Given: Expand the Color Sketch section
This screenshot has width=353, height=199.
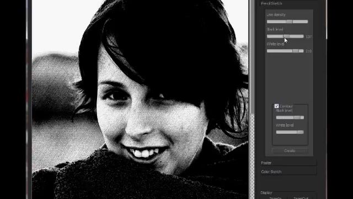Looking at the screenshot, I should 288,172.
